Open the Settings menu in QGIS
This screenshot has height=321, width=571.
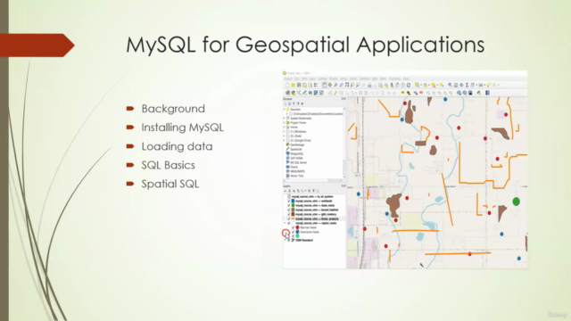coord(323,78)
